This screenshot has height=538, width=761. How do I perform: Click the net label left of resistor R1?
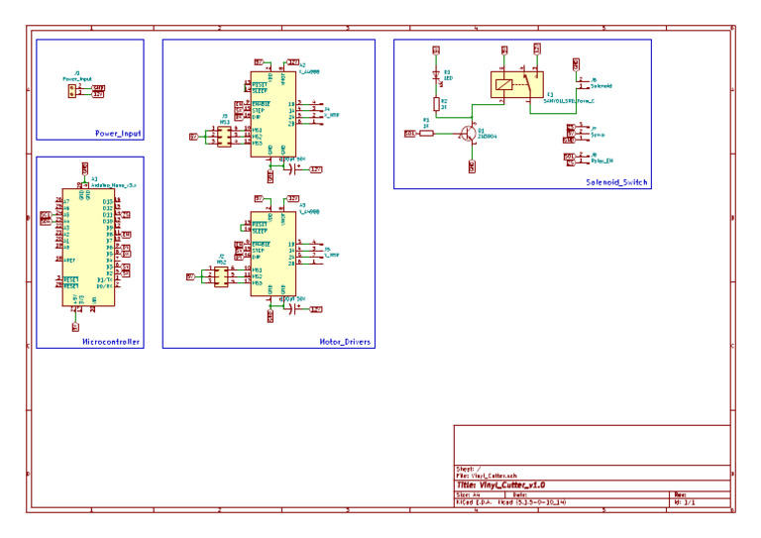410,134
